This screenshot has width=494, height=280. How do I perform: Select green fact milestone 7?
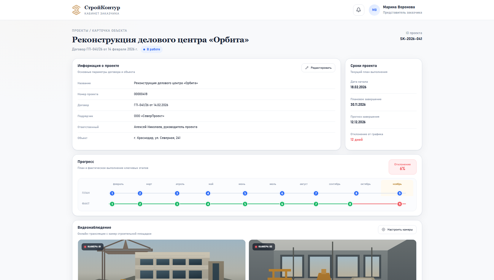tap(316, 204)
